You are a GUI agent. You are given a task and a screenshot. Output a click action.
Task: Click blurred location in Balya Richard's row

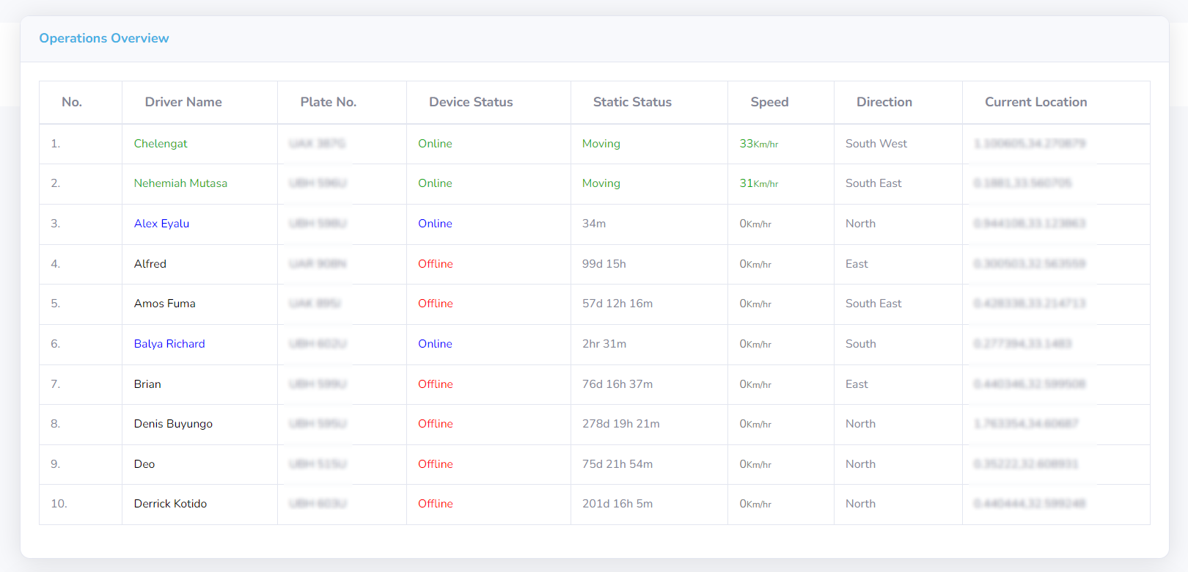[1022, 344]
